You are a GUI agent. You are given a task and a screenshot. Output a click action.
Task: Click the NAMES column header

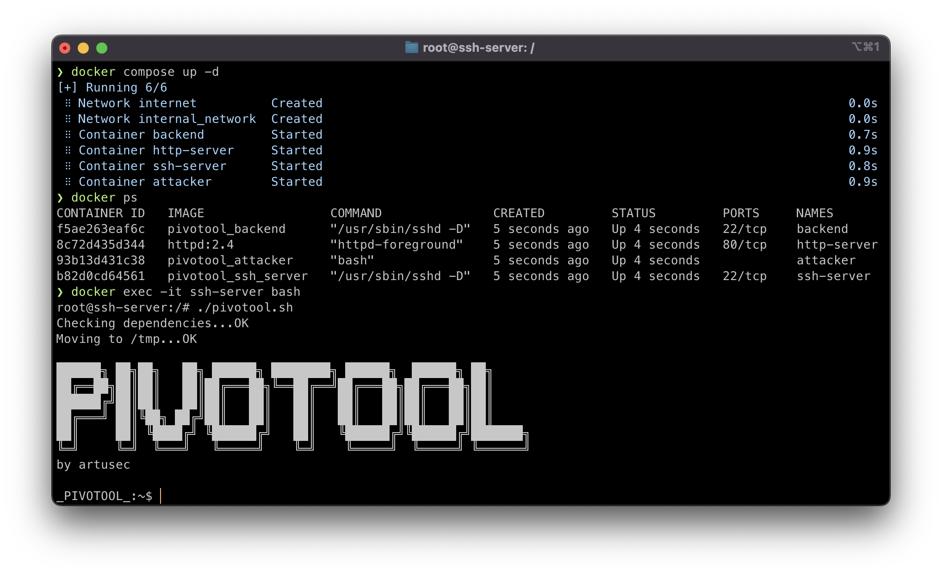[814, 213]
